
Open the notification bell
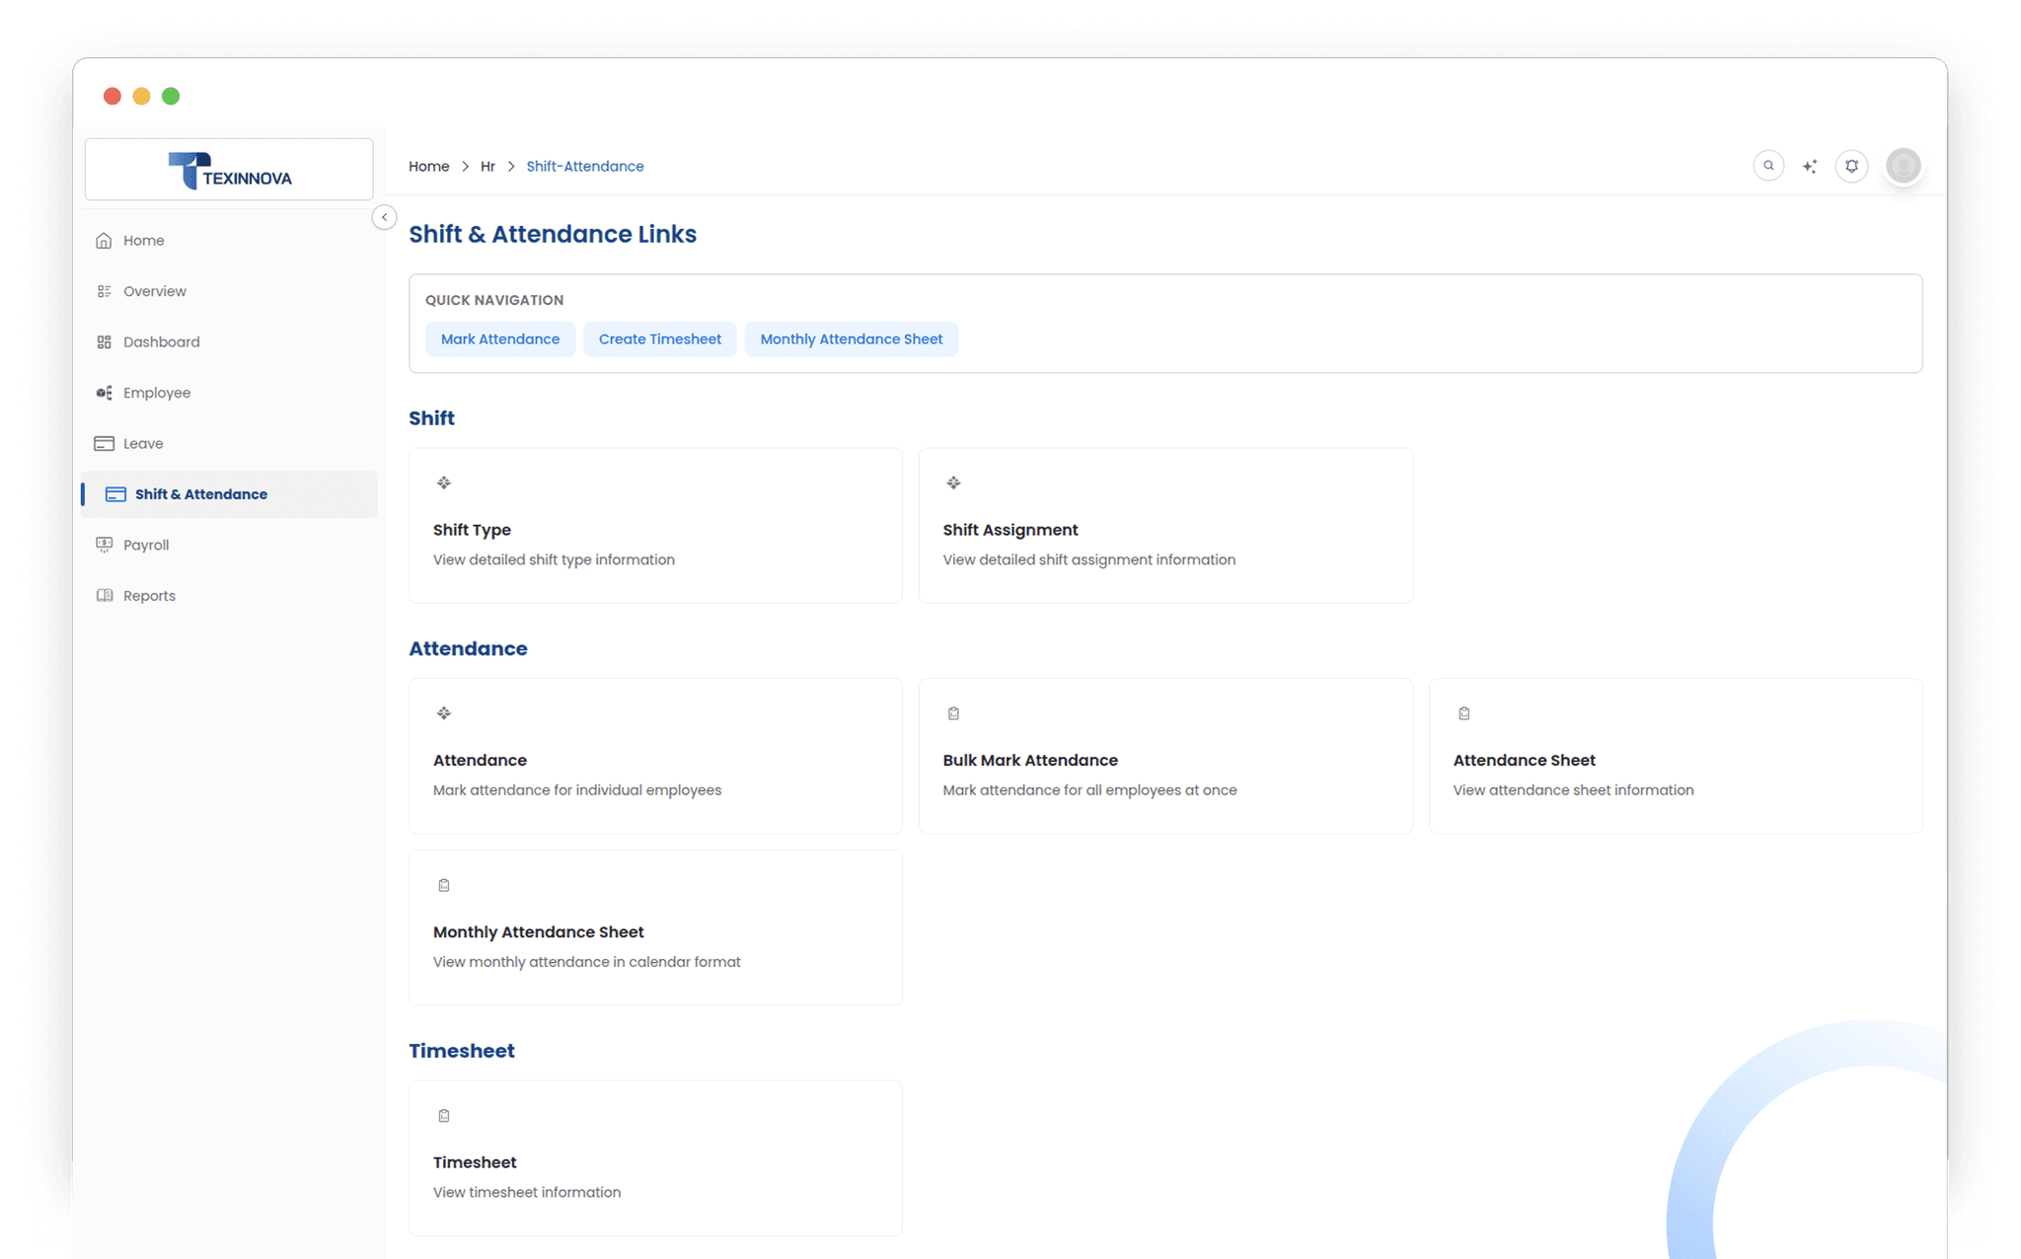pos(1852,166)
